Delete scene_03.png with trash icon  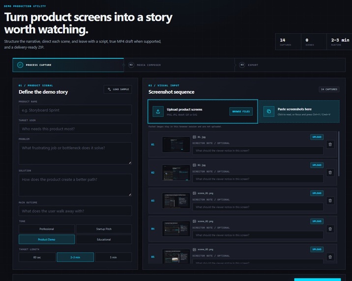(330, 257)
